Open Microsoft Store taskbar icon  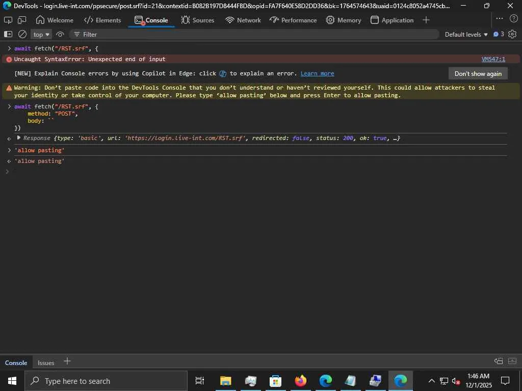pos(275,381)
